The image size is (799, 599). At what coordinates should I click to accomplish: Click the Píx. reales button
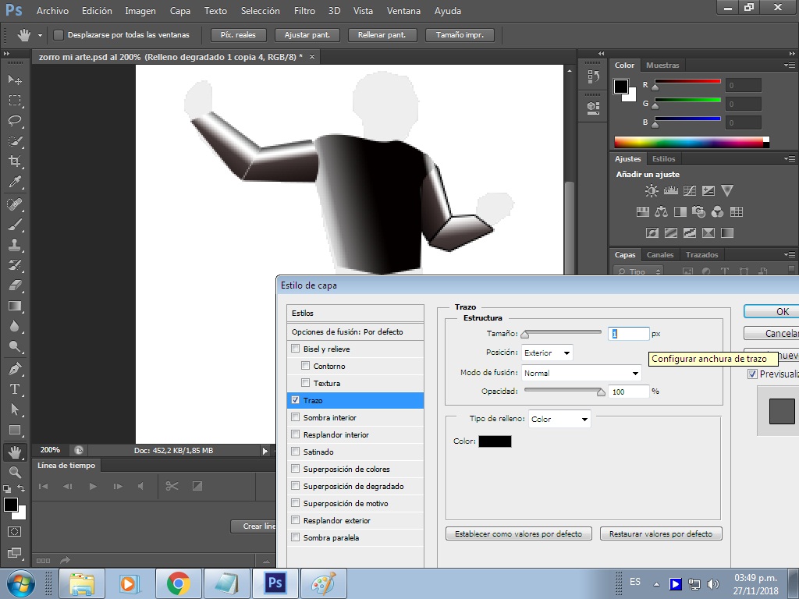click(x=238, y=35)
